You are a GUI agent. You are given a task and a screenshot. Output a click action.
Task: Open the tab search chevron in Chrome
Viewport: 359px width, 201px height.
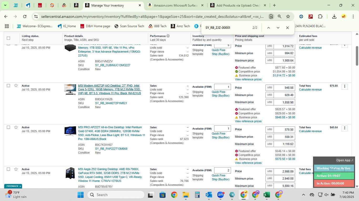click(x=5, y=5)
